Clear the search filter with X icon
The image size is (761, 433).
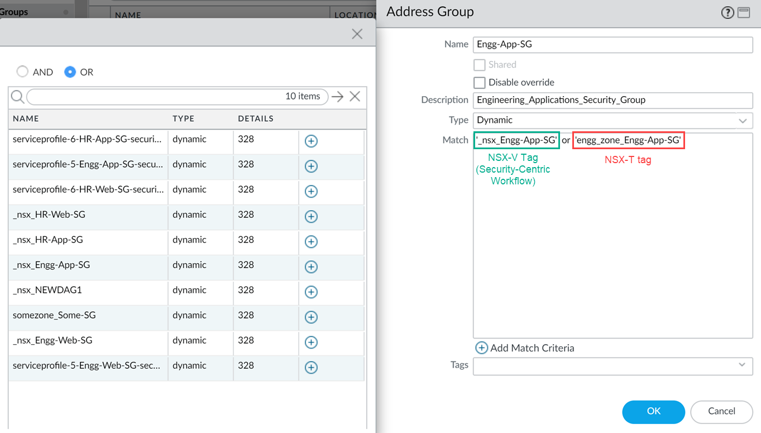[355, 97]
